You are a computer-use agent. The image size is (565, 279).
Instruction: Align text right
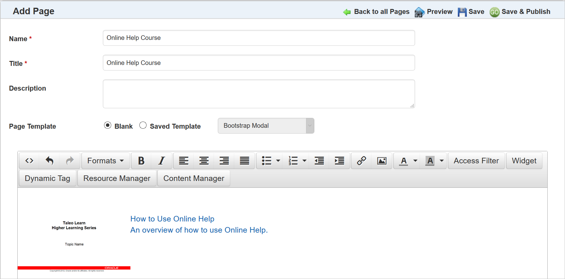point(224,161)
